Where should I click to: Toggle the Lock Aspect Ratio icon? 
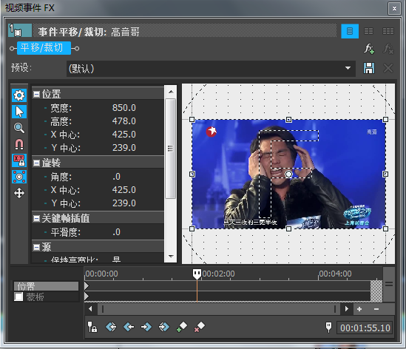tap(19, 160)
